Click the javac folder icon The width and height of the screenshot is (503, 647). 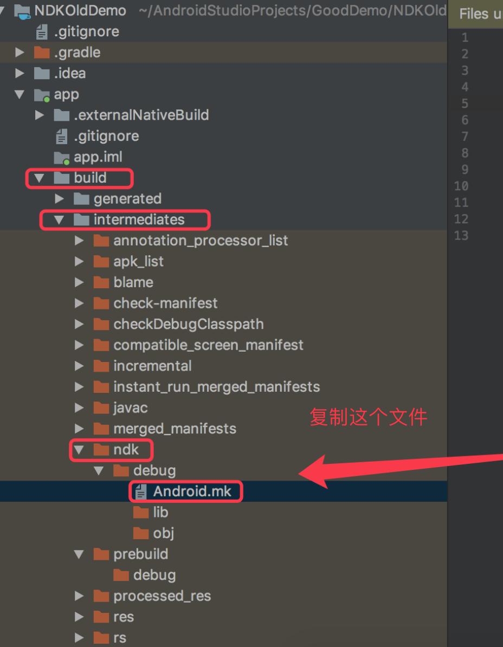[x=101, y=407]
